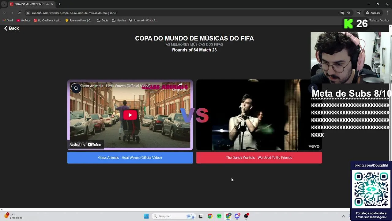Zoom the right video with magnifier icon

point(313,88)
